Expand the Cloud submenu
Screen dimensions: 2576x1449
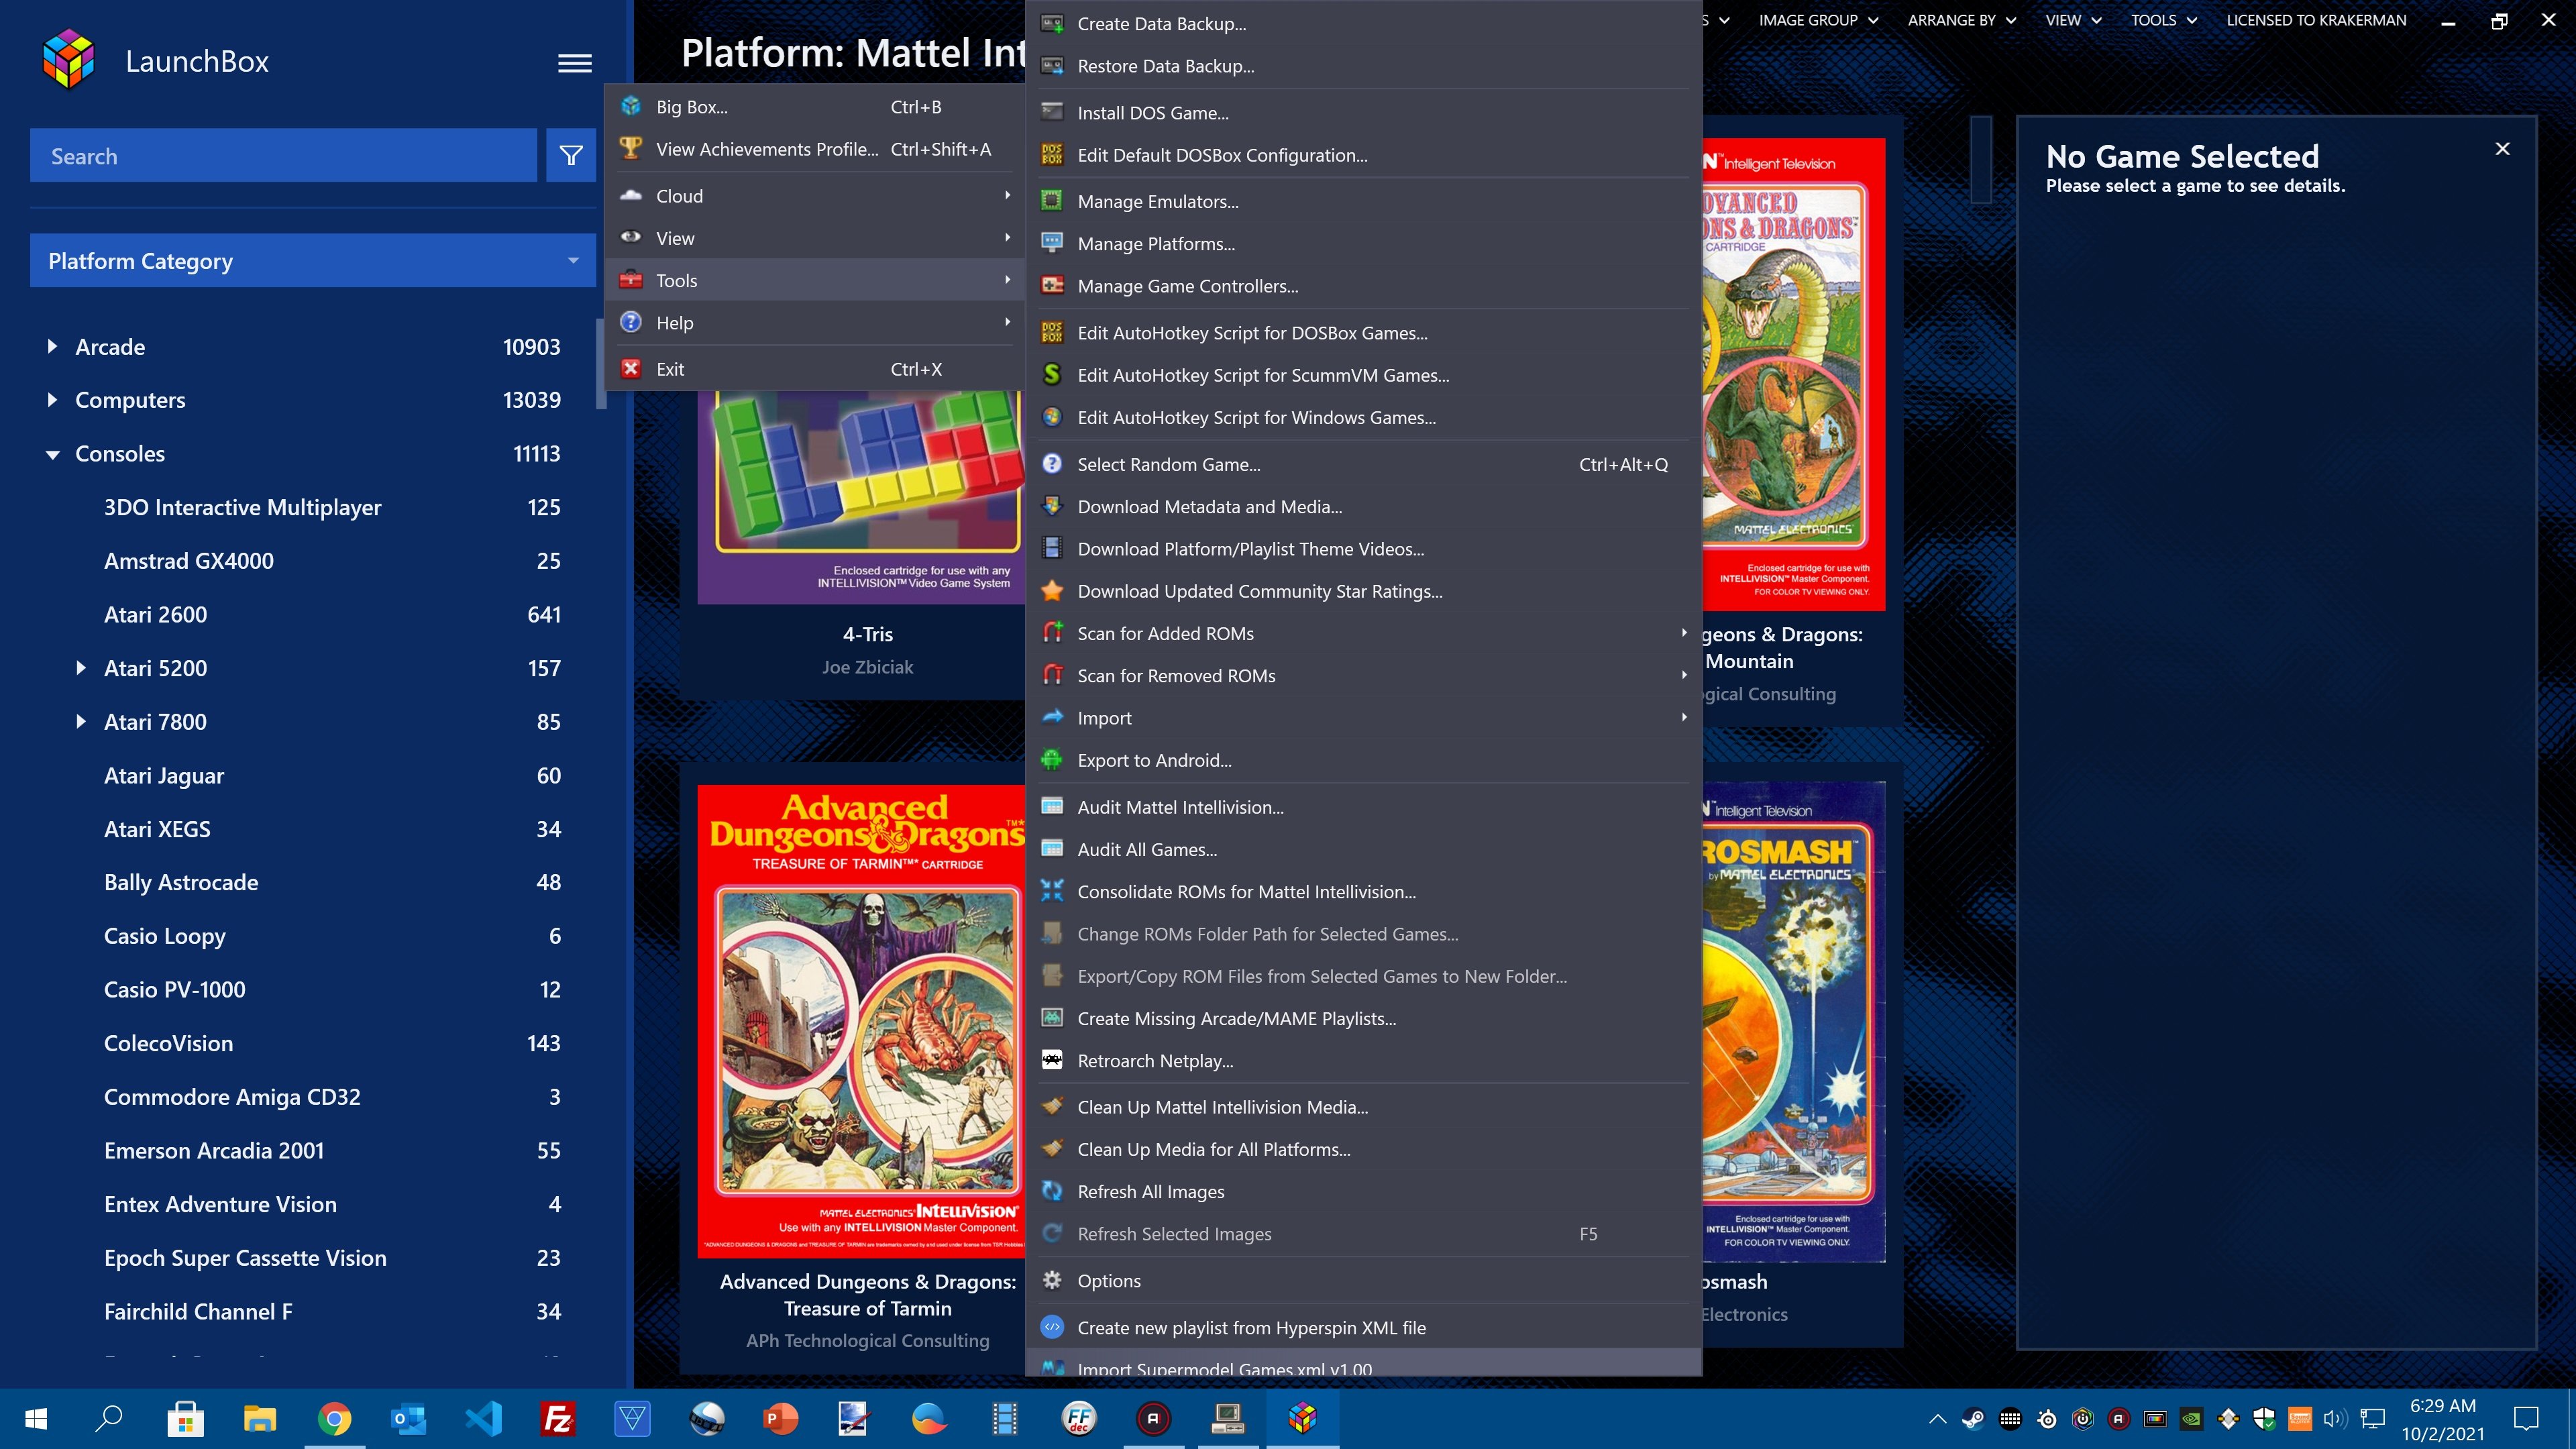(x=813, y=196)
